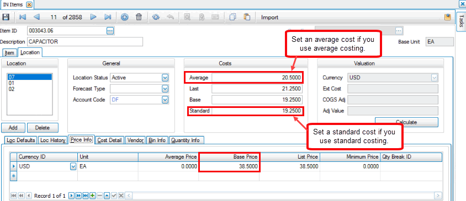Switch to the Item tab
466x201 pixels.
pyautogui.click(x=9, y=53)
